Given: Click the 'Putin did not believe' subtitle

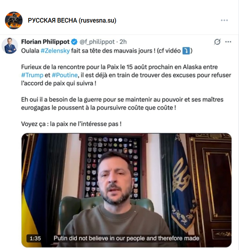Looking at the screenshot, I should coord(126,238).
